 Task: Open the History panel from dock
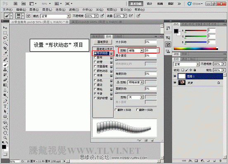pos(168,28)
